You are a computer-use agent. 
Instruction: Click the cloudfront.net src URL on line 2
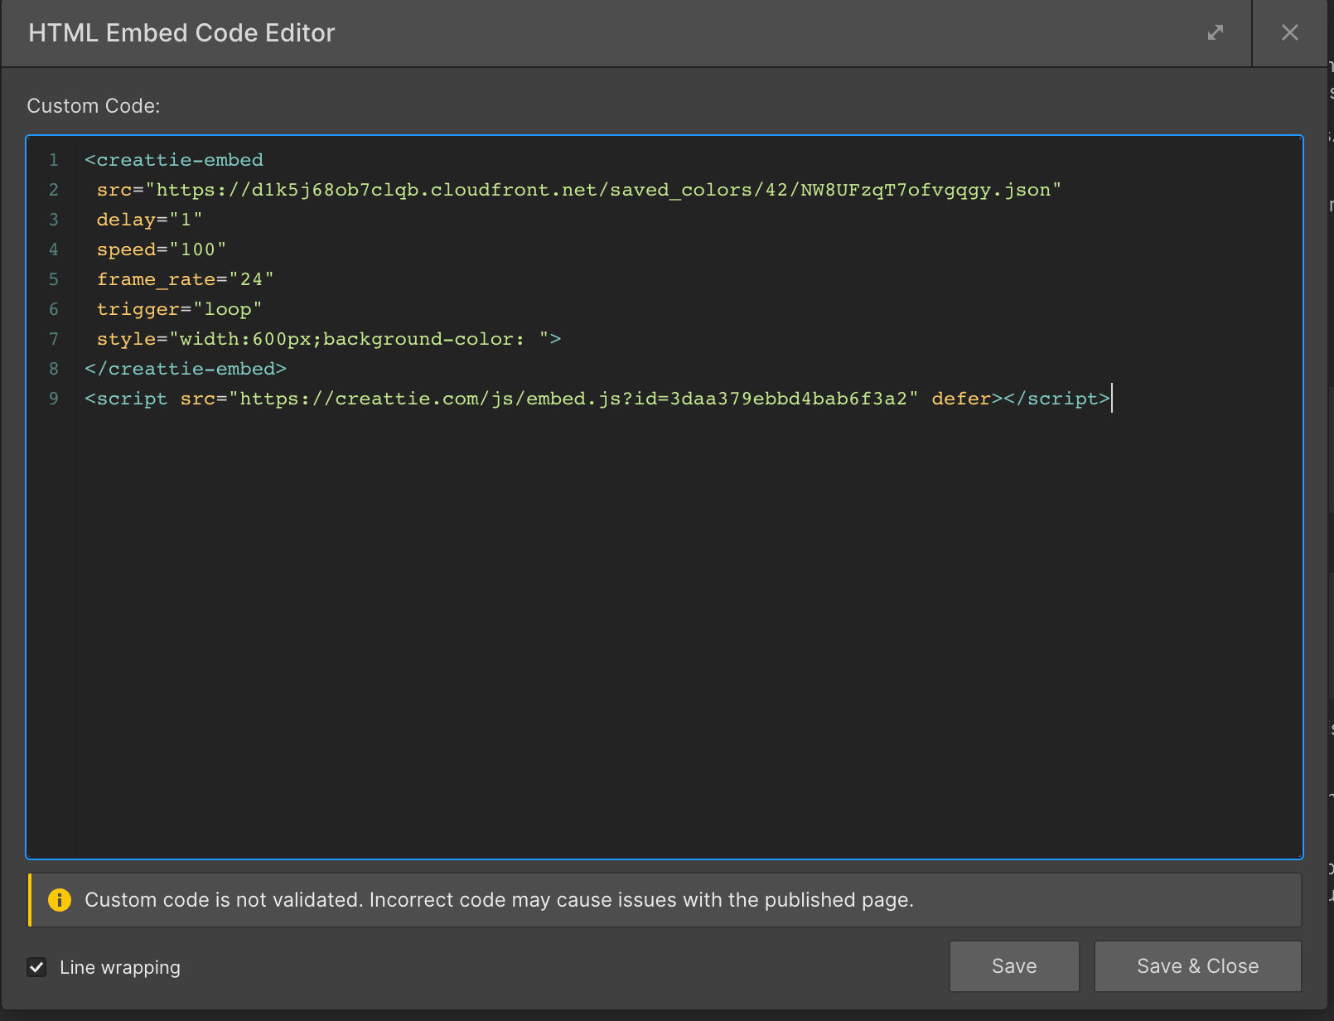coord(580,190)
